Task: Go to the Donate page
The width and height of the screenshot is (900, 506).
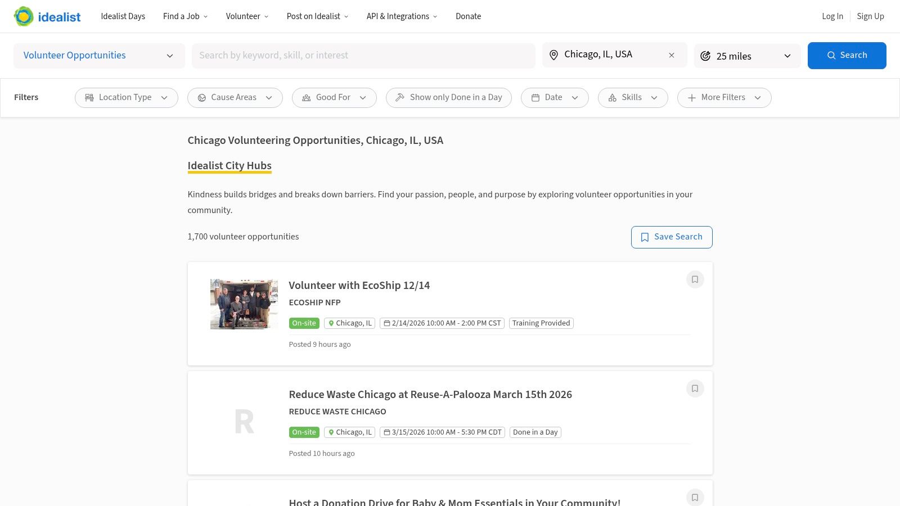Action: [469, 16]
